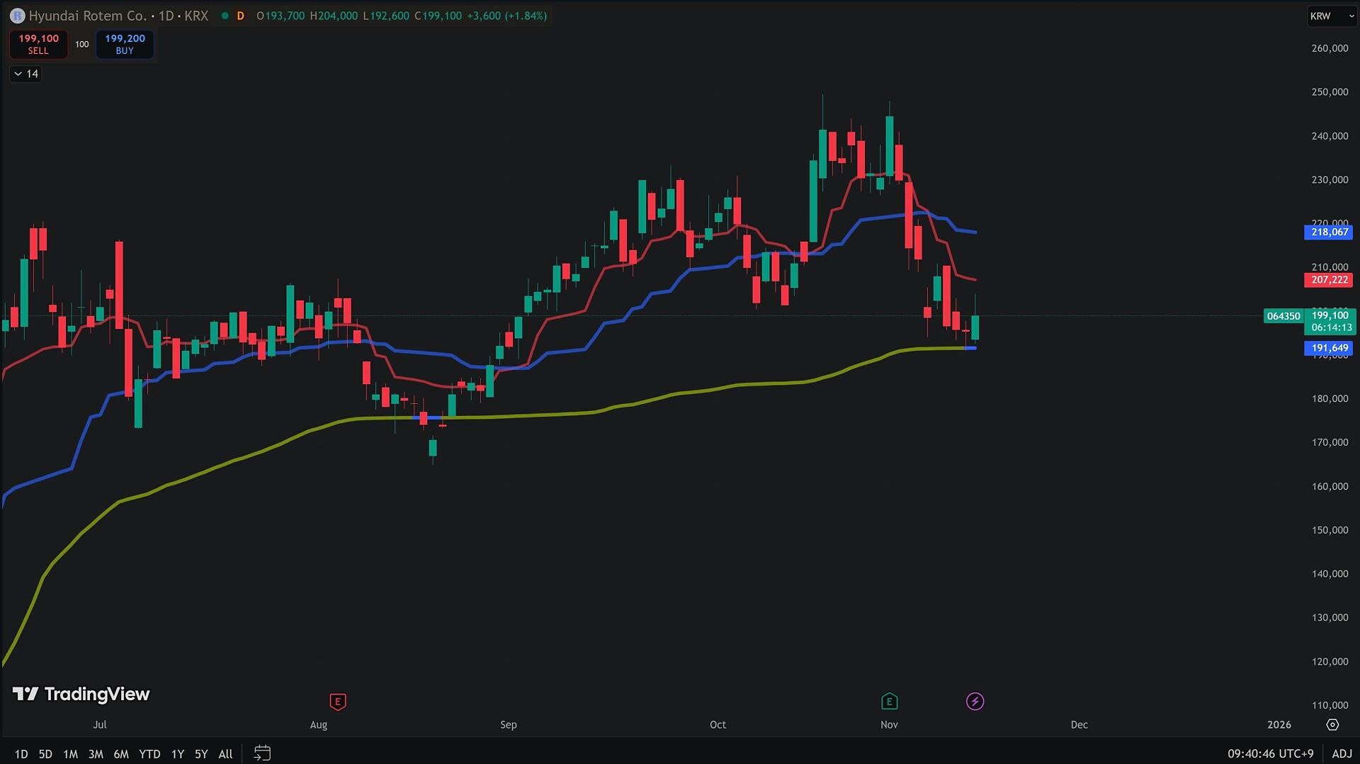Choose the YTD time range
This screenshot has width=1360, height=764.
[149, 754]
